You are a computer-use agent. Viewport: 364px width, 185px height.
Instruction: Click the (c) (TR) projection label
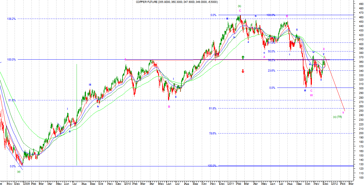(x=337, y=117)
